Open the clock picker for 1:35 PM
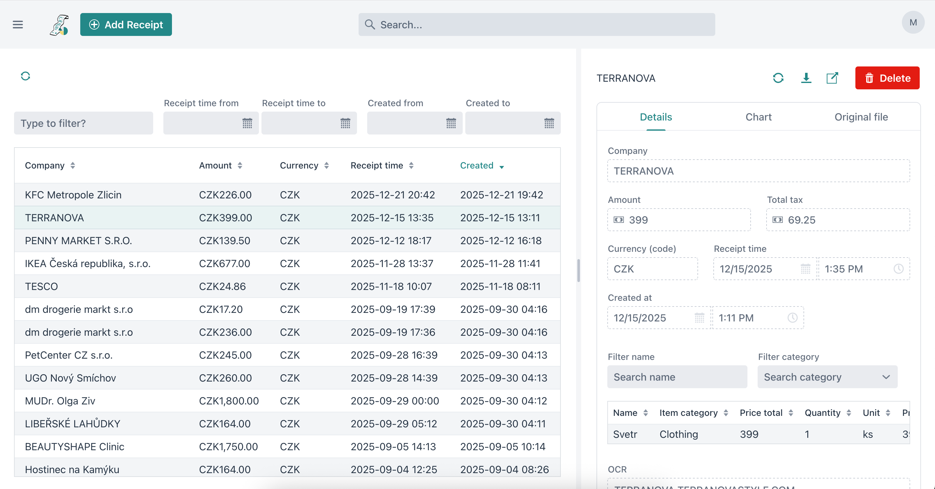 tap(898, 269)
